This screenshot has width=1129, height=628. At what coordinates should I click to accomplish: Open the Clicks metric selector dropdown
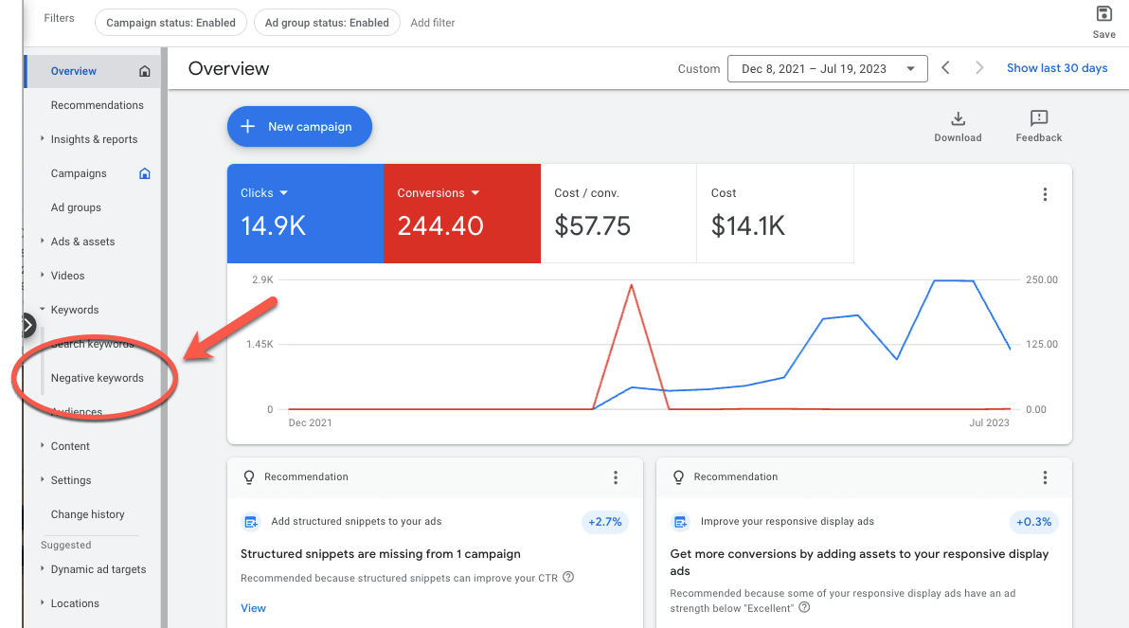coord(263,192)
